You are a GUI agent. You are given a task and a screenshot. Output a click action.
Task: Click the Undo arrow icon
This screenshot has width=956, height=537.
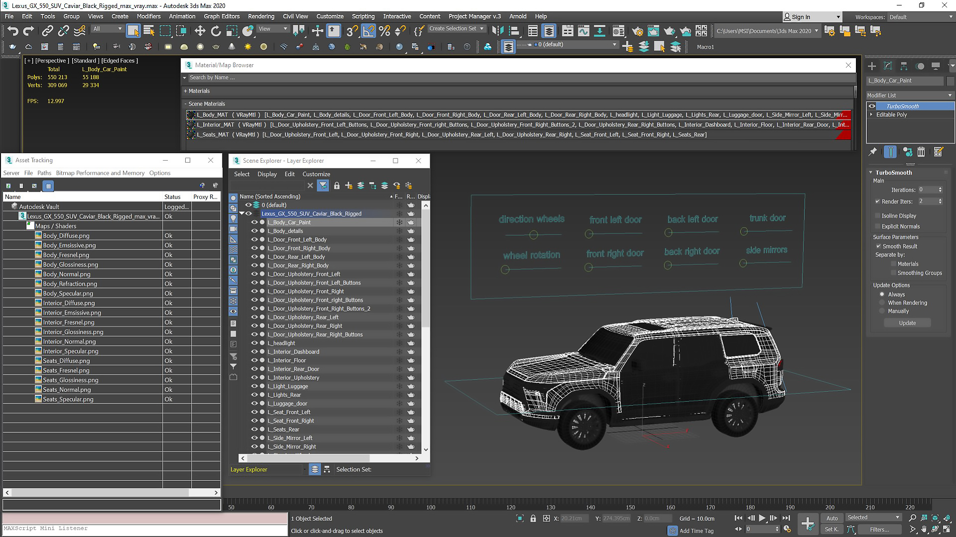pos(12,31)
